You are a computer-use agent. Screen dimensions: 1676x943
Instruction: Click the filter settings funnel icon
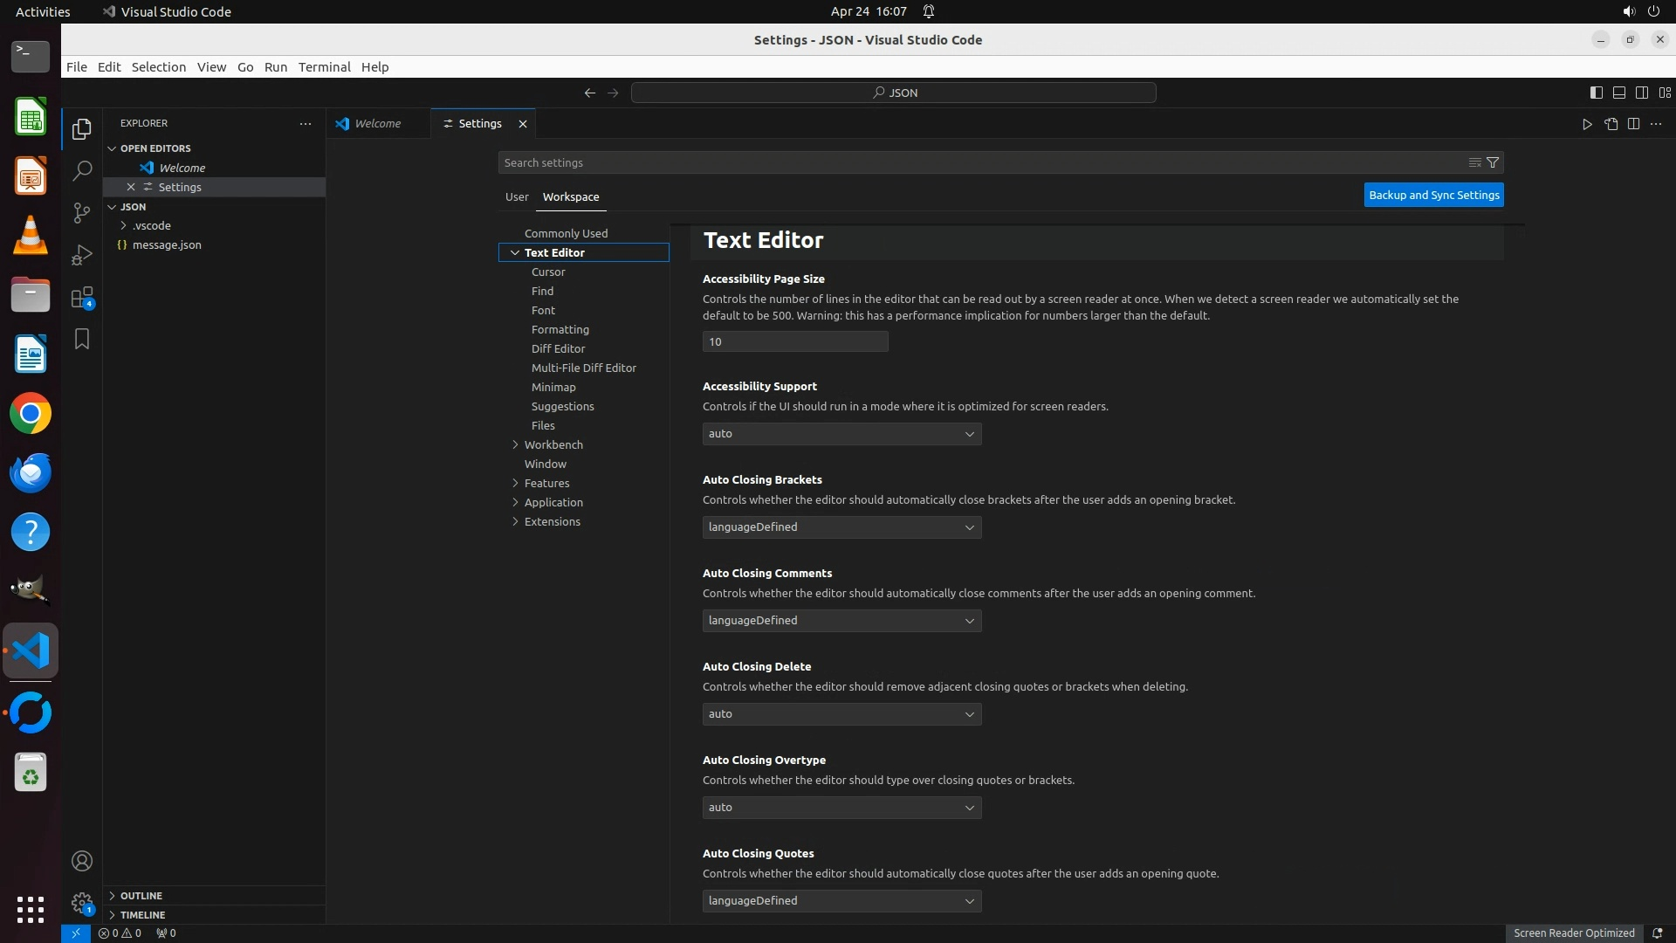(1493, 162)
